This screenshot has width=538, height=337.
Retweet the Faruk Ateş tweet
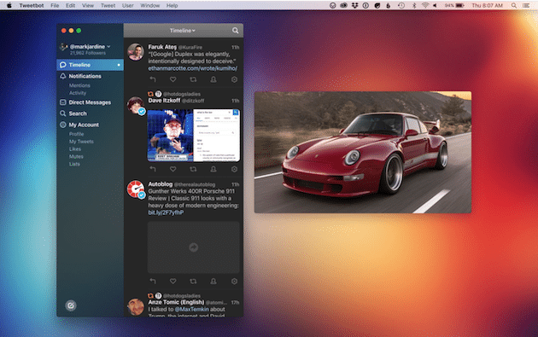[x=193, y=79]
